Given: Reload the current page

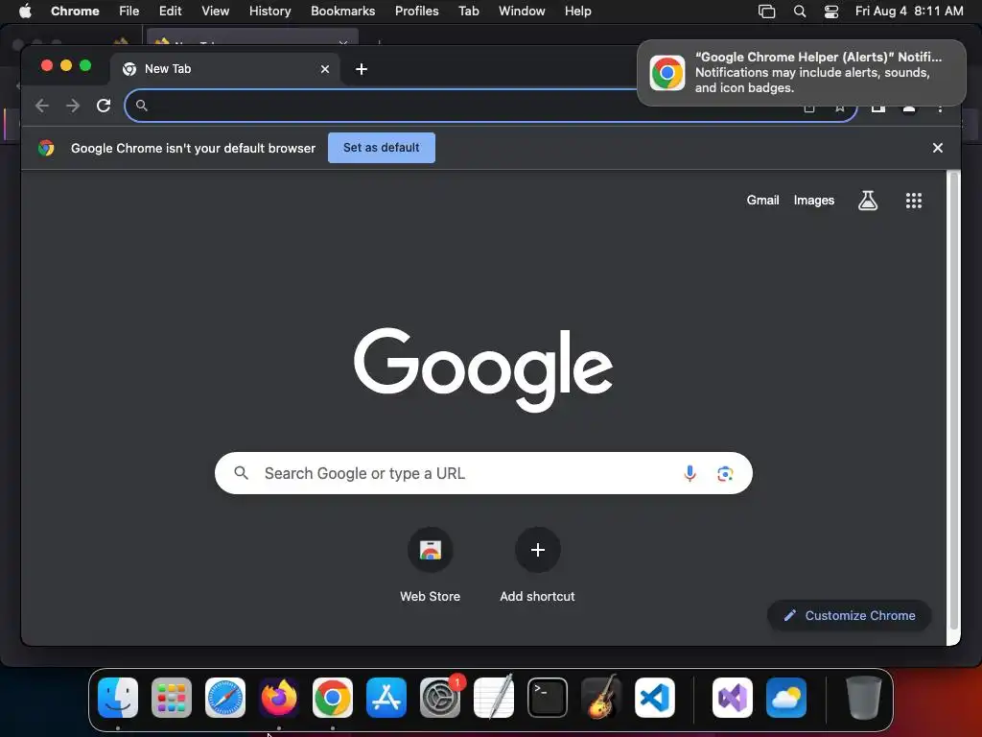Looking at the screenshot, I should (x=104, y=106).
